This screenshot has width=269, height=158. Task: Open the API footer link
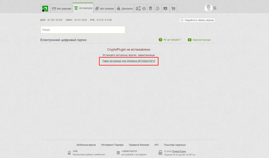click(x=156, y=145)
